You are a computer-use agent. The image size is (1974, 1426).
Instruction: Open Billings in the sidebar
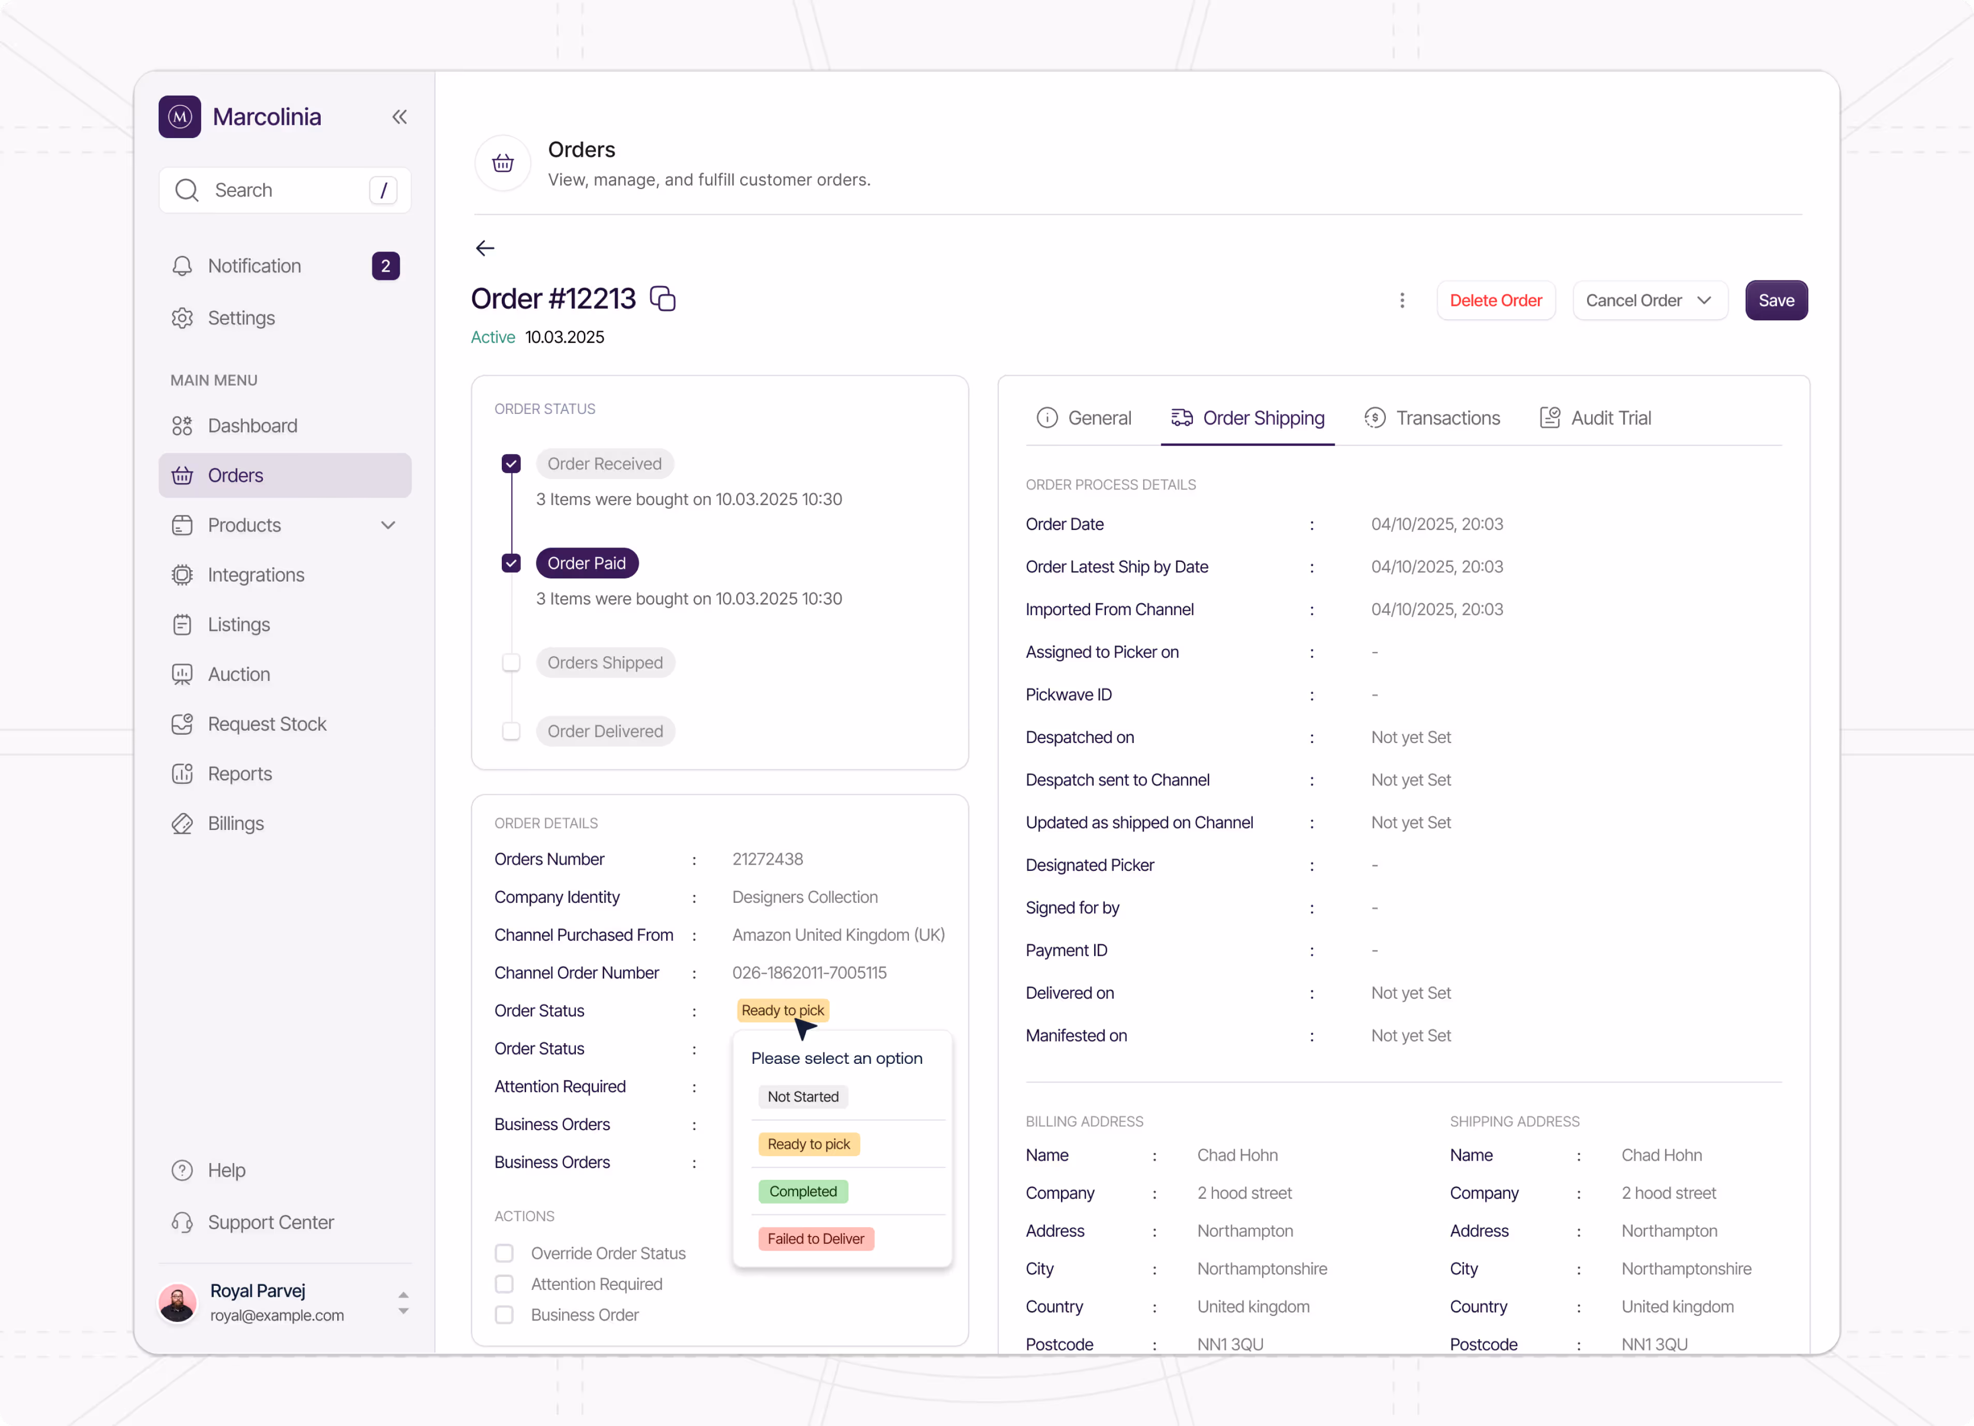click(x=235, y=824)
